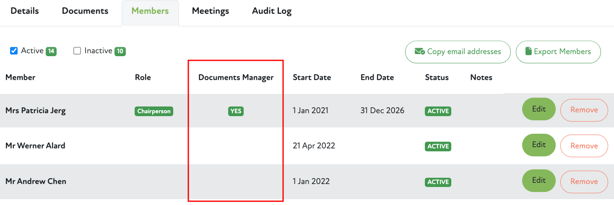The height and width of the screenshot is (205, 614).
Task: Click document icon in Export Members button
Action: coord(529,52)
